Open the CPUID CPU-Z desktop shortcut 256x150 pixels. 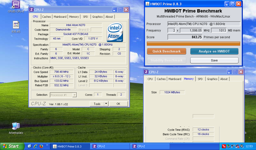pos(16,6)
